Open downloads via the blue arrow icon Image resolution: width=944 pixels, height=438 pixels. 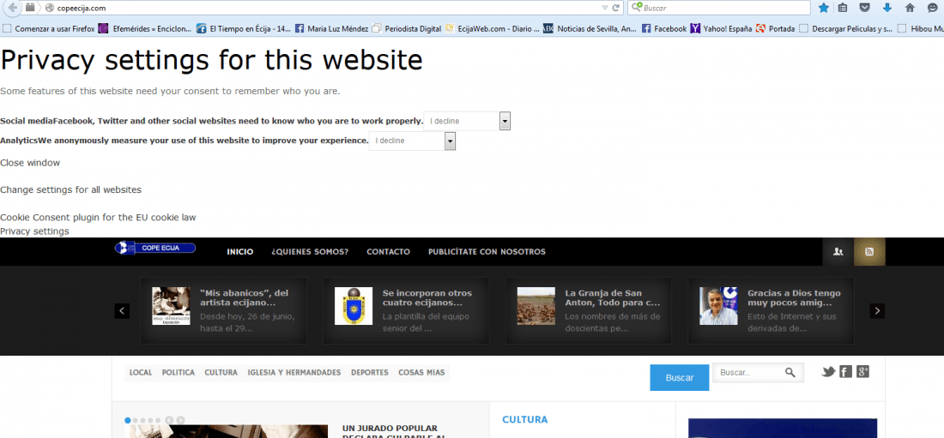887,8
